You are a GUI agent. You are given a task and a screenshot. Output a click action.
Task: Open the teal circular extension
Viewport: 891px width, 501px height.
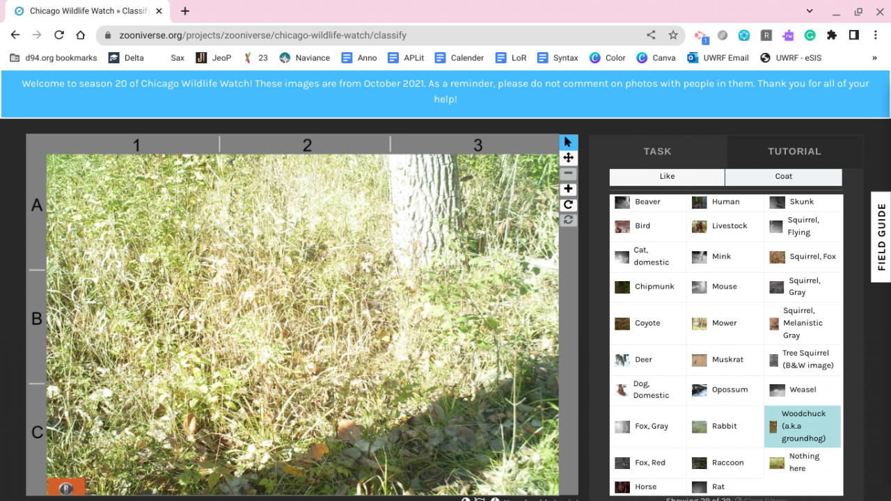[x=744, y=35]
